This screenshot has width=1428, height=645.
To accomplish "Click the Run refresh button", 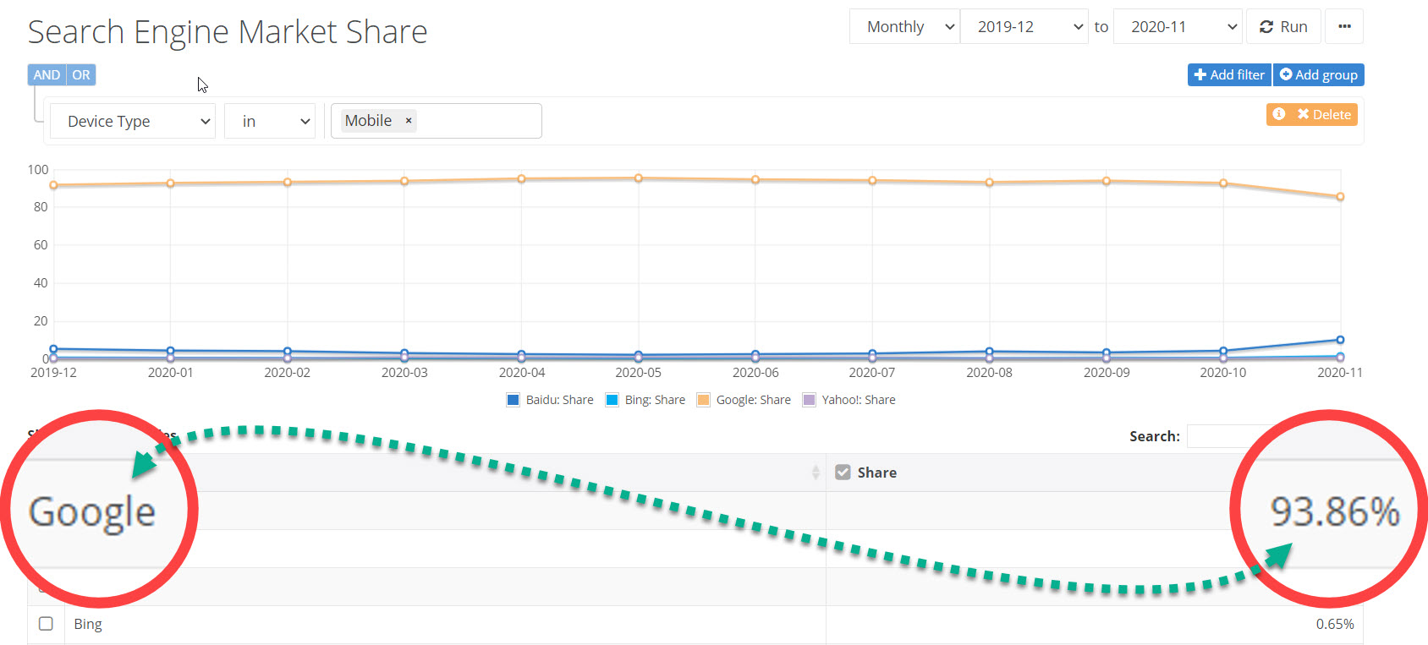I will point(1283,27).
